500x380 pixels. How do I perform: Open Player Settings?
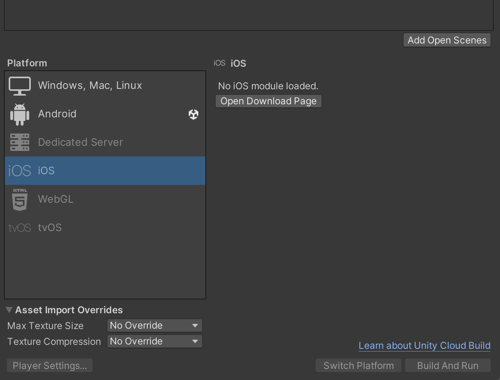(x=50, y=365)
